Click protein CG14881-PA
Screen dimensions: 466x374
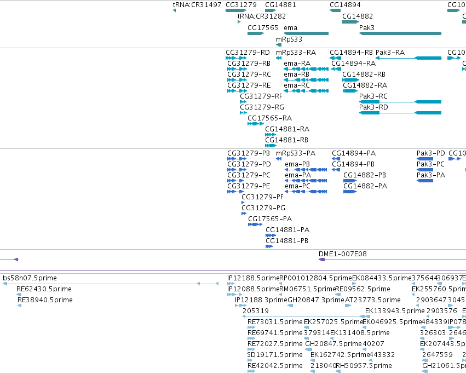(287, 230)
